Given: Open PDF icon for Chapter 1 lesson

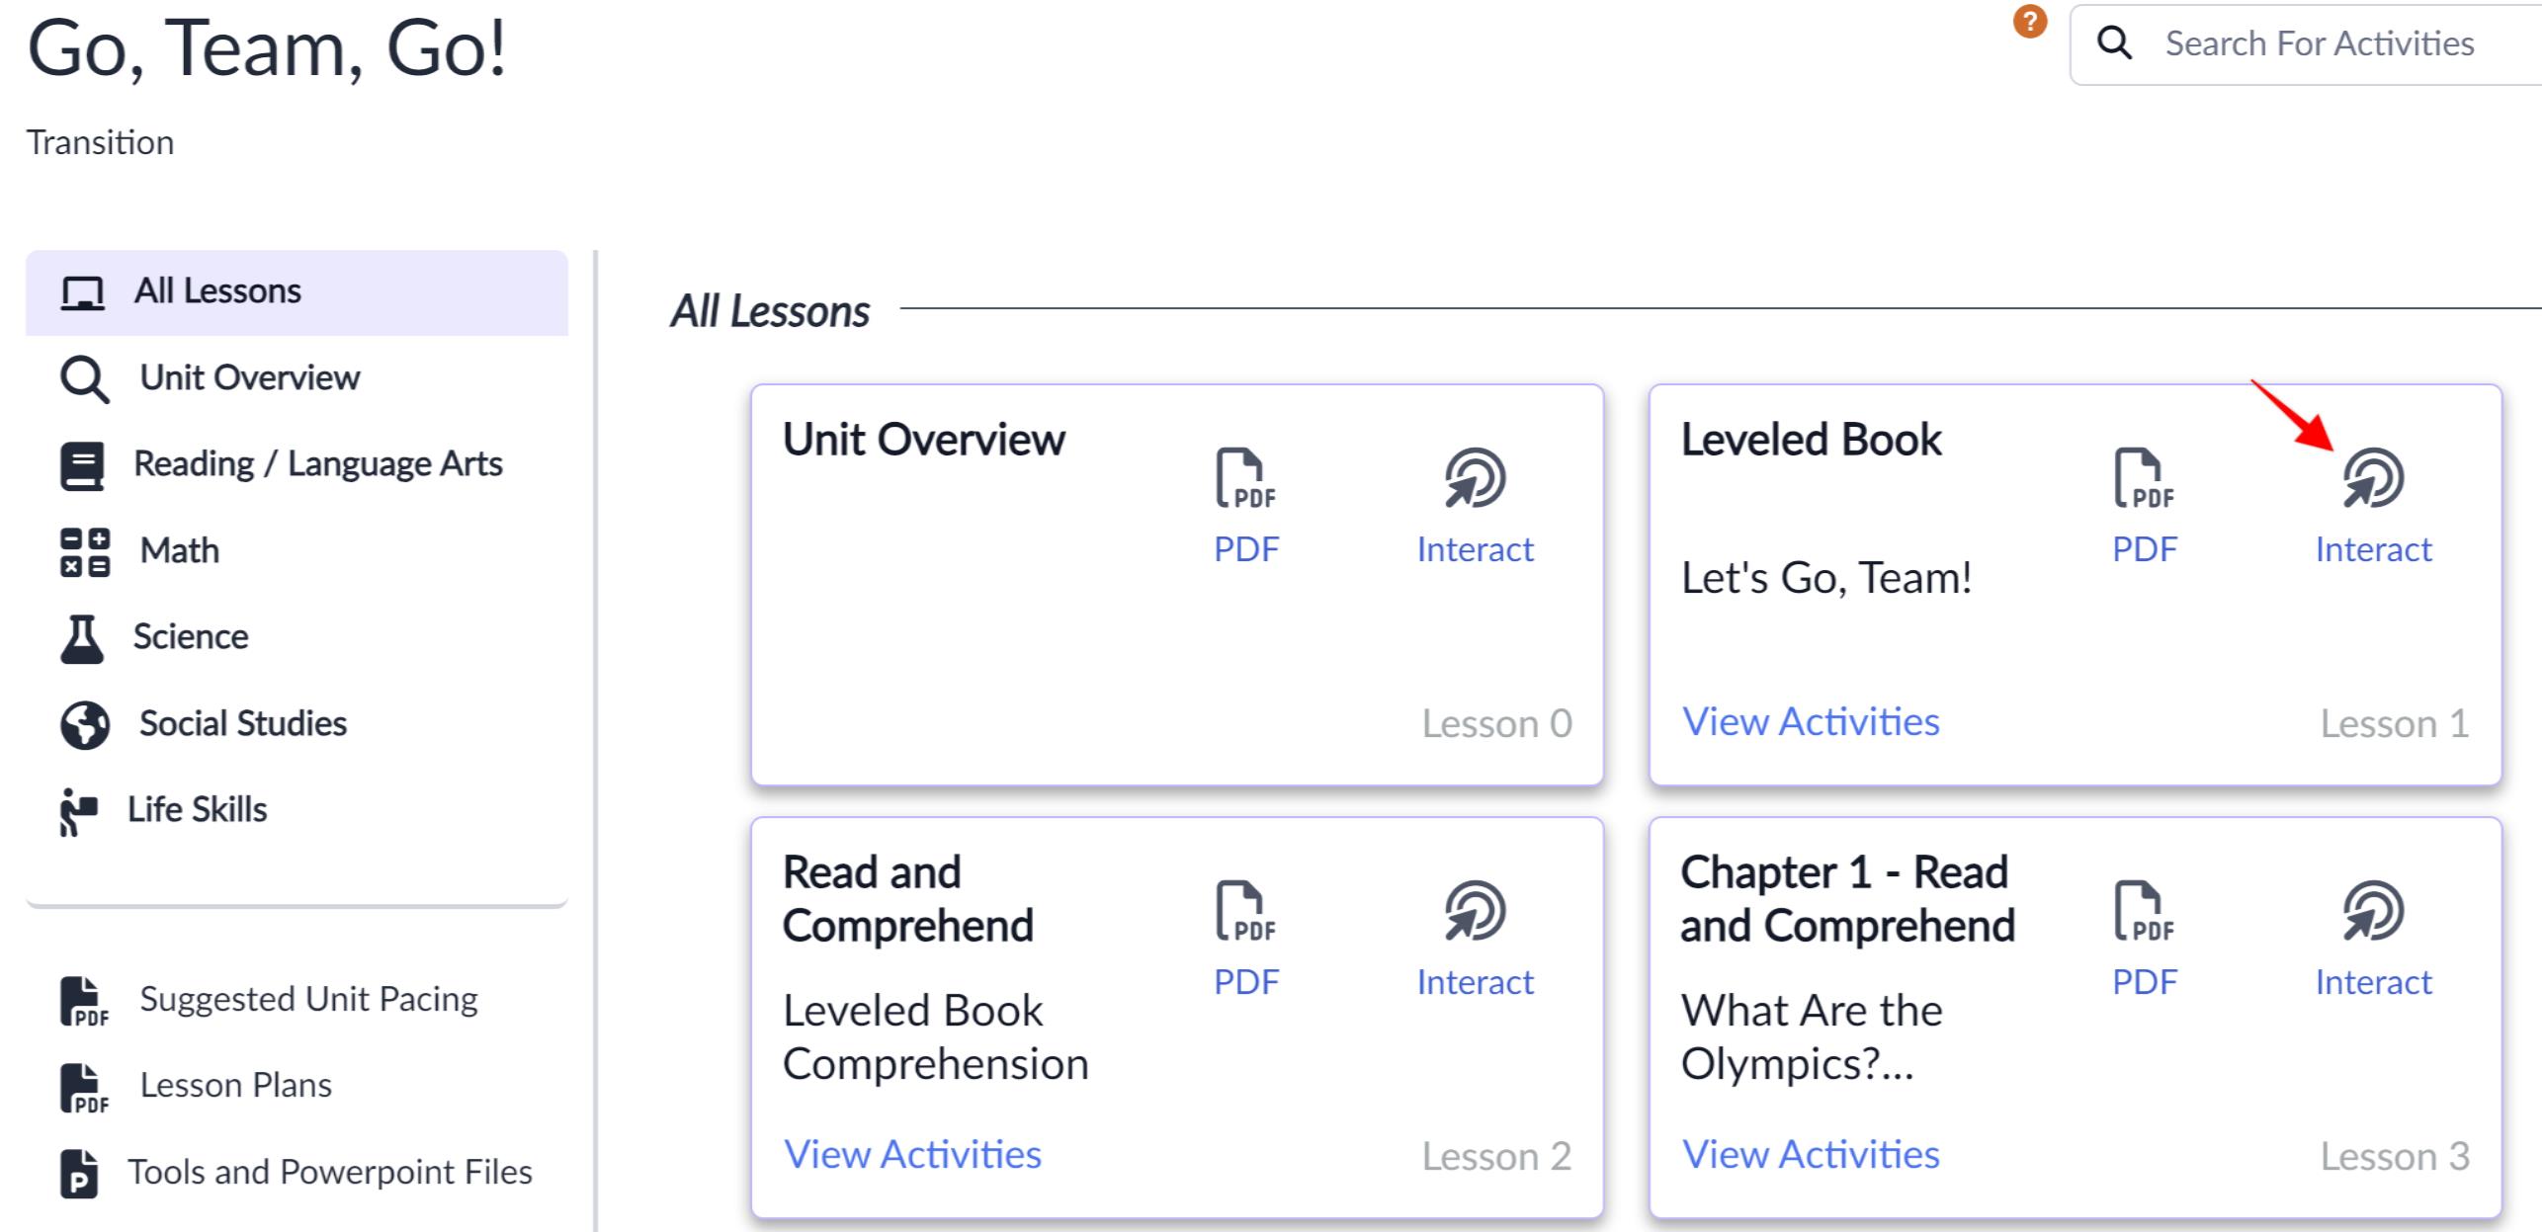Looking at the screenshot, I should pyautogui.click(x=2144, y=911).
